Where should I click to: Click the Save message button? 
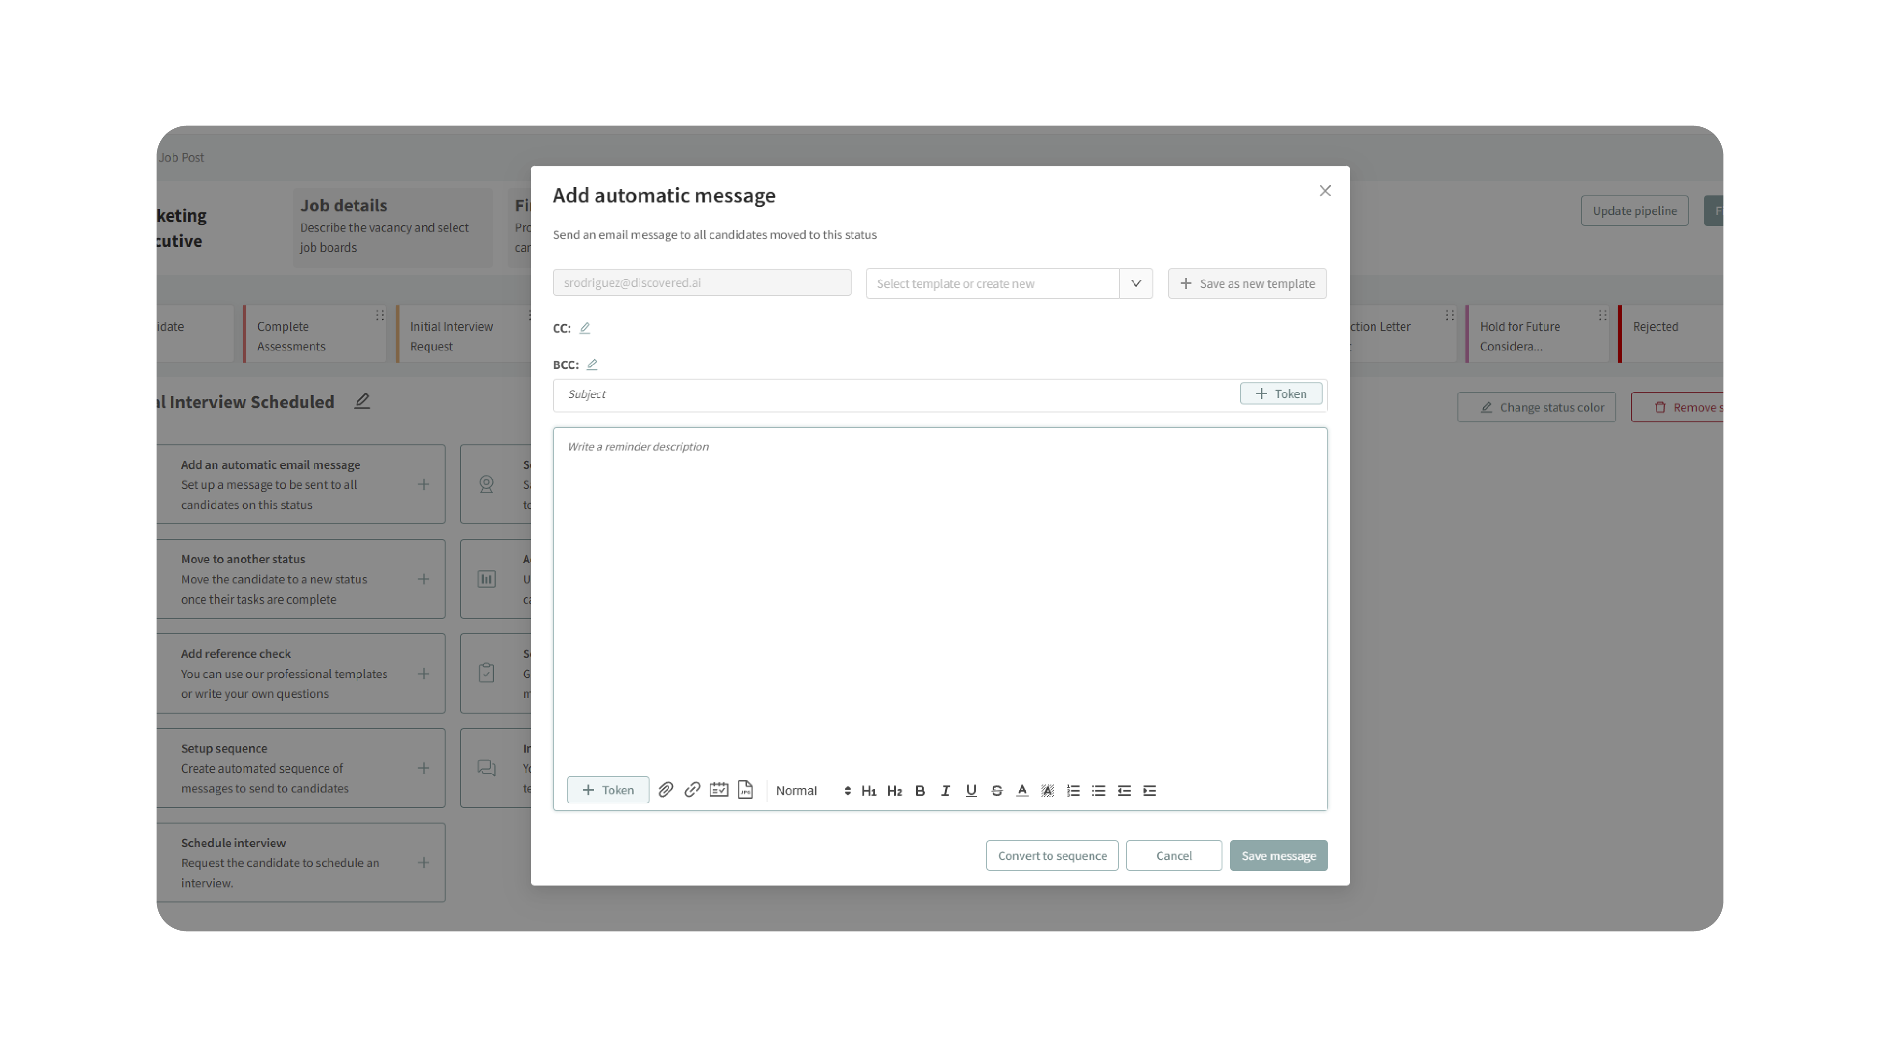(1278, 855)
